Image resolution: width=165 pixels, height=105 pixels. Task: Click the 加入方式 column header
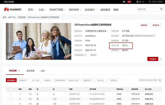(x=148, y=89)
